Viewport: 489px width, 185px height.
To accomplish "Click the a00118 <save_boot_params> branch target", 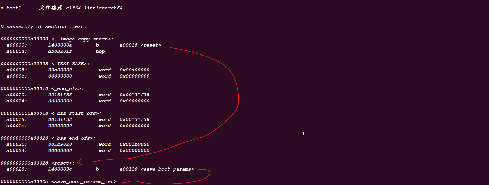I will (x=157, y=169).
